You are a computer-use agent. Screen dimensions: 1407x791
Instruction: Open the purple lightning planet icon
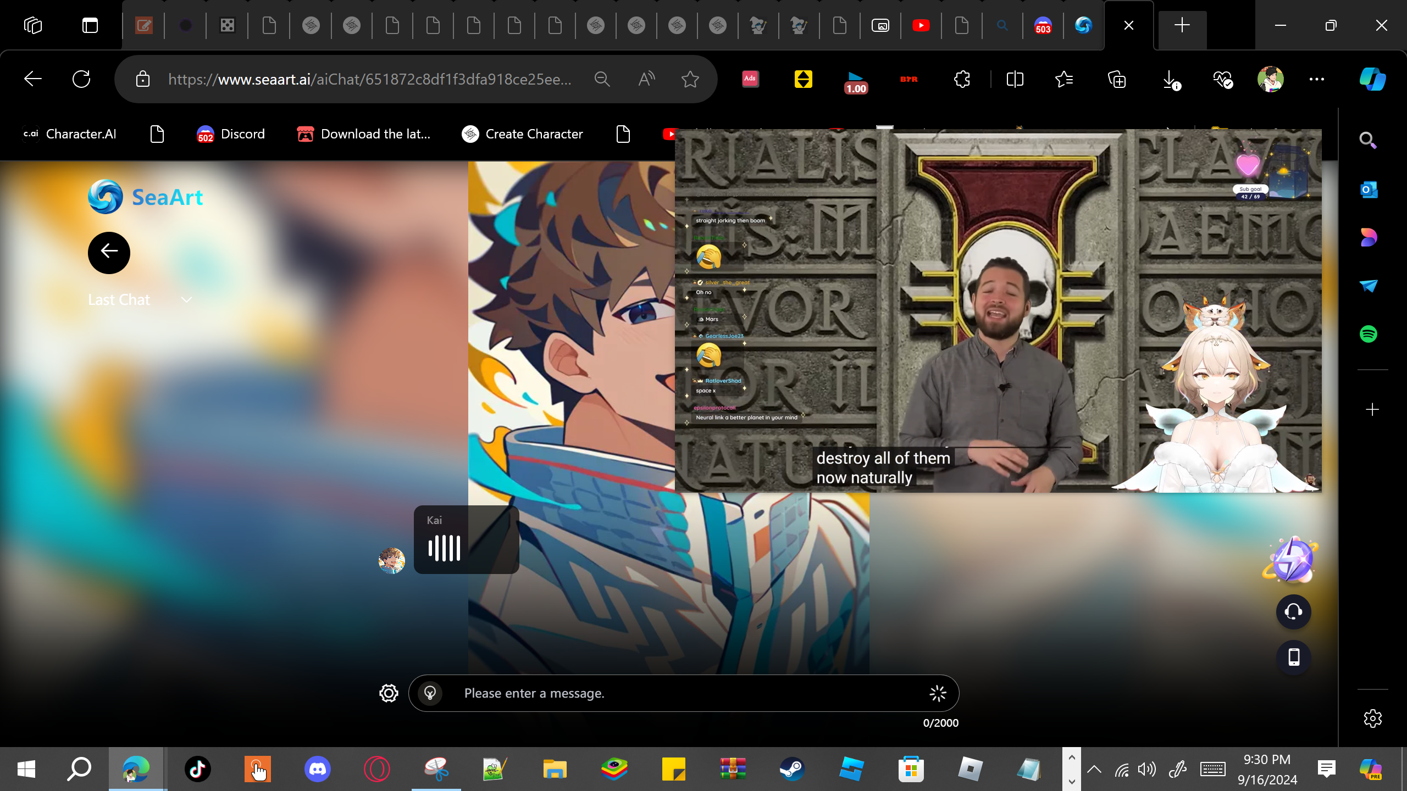1292,560
